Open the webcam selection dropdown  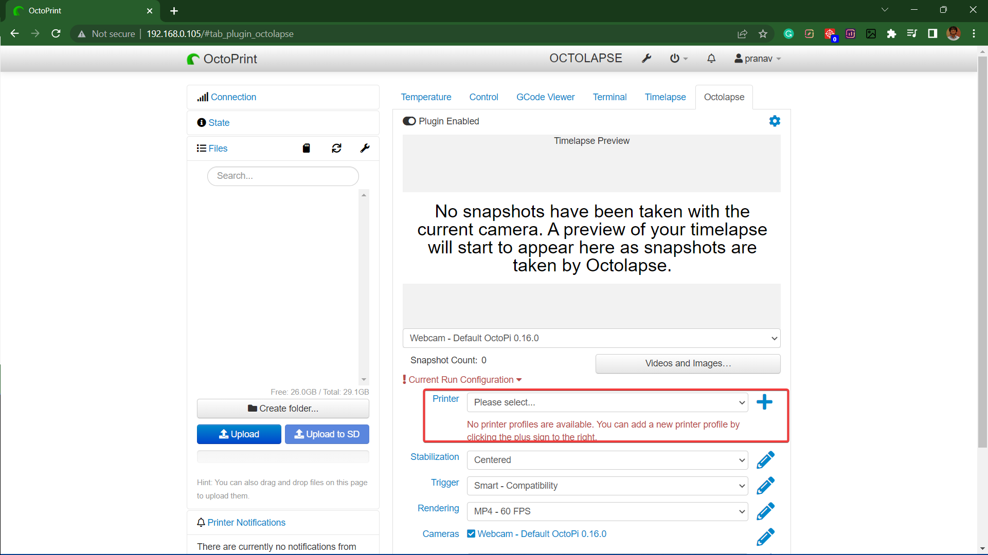tap(591, 338)
